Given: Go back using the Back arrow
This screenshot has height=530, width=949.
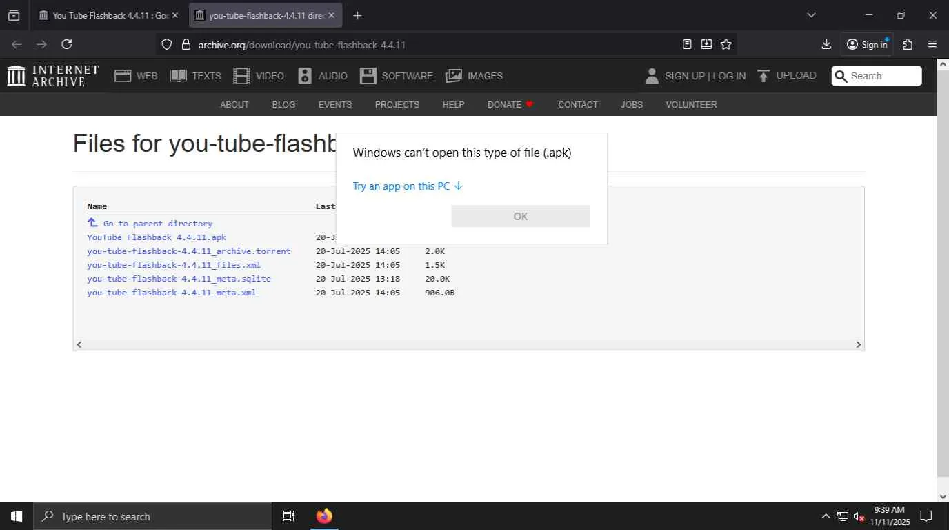Looking at the screenshot, I should click(x=17, y=44).
